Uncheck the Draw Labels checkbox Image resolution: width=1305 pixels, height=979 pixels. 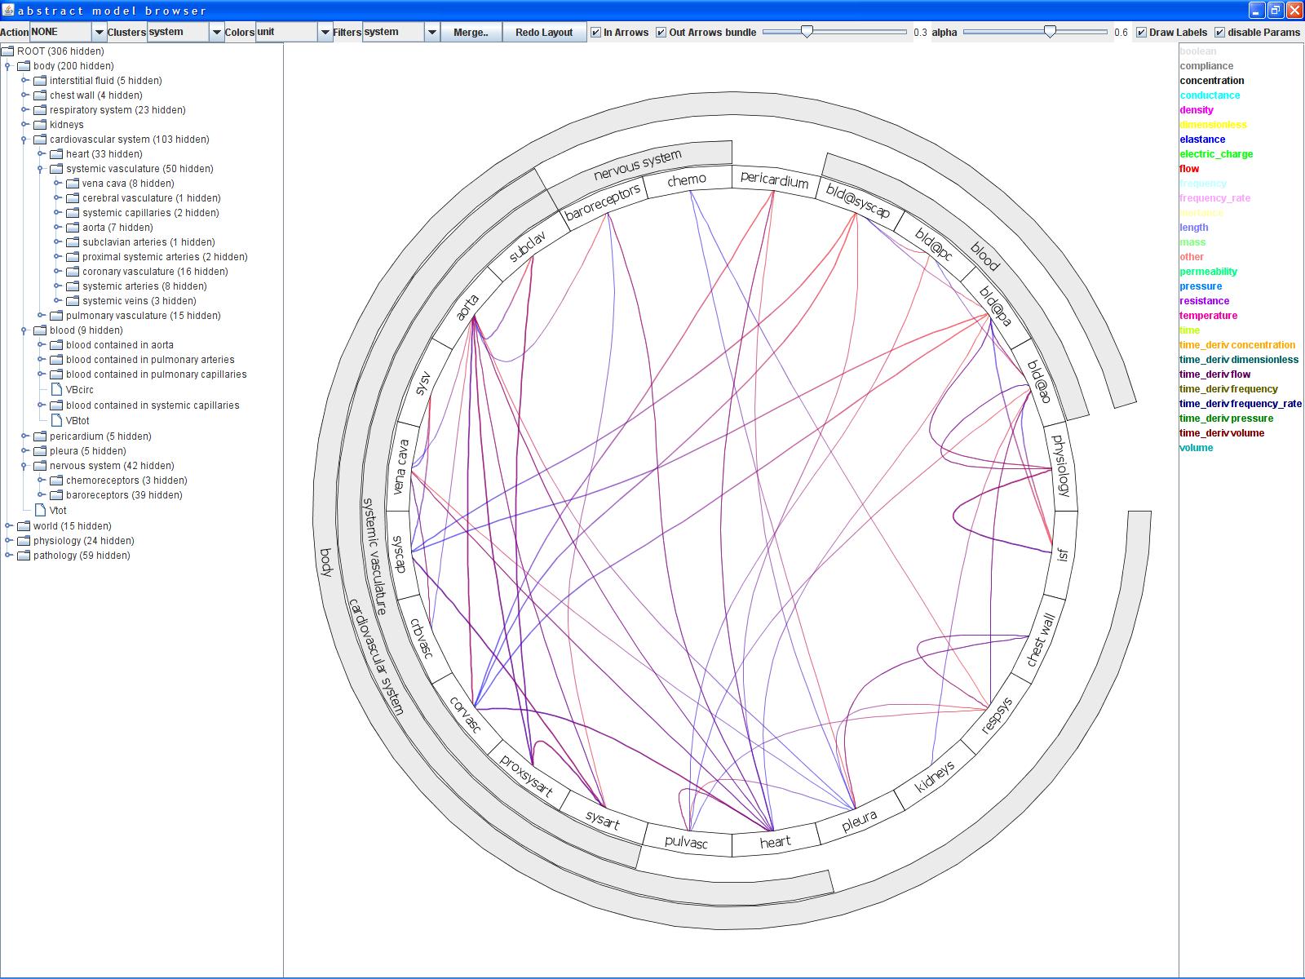(x=1142, y=33)
